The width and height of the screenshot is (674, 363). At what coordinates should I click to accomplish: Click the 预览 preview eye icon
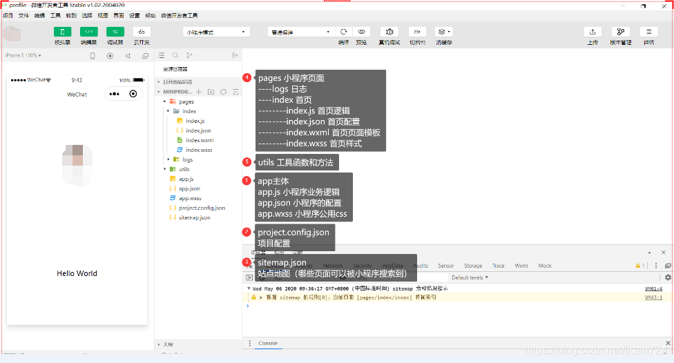point(361,32)
